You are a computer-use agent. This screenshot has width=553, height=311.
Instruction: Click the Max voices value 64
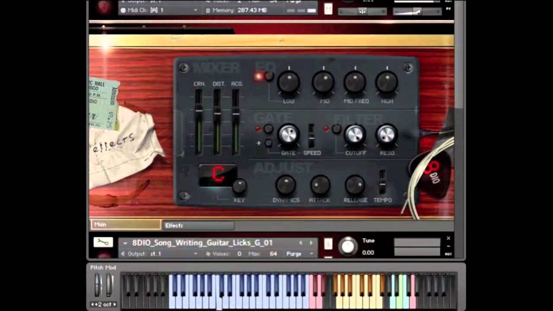click(273, 254)
